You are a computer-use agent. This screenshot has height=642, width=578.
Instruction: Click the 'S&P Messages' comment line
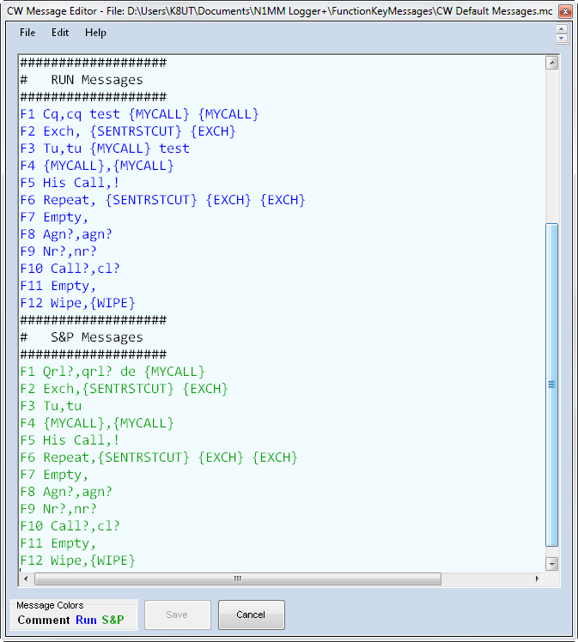tap(82, 337)
